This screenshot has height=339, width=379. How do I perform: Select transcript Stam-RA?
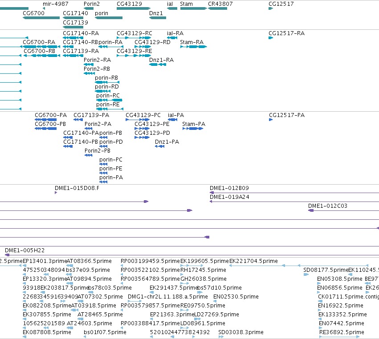194,47
